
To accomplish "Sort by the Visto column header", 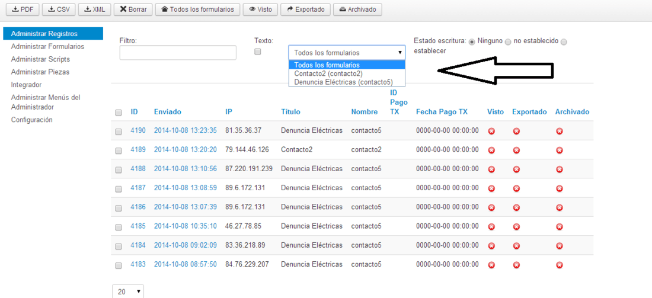I will coord(496,112).
